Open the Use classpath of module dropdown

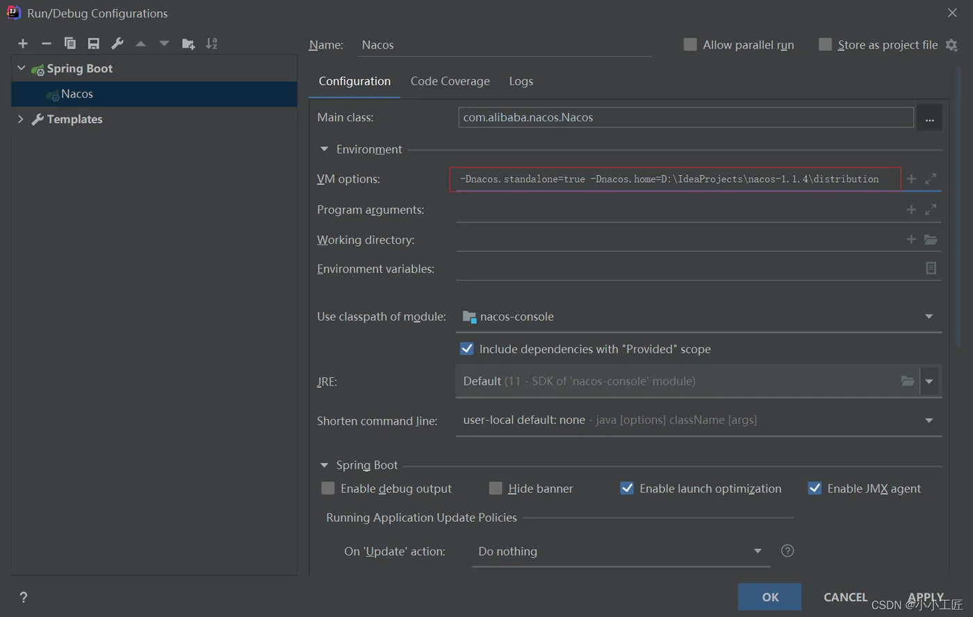coord(929,317)
